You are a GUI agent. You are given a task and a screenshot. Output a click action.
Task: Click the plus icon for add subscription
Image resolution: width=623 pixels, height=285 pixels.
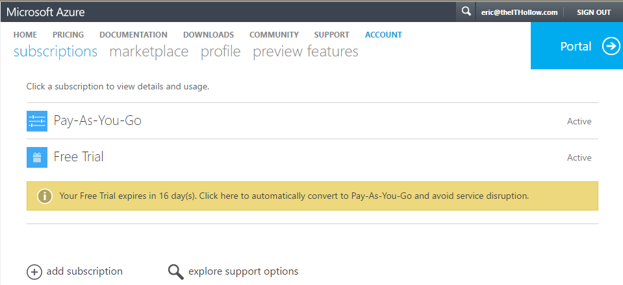click(x=34, y=271)
